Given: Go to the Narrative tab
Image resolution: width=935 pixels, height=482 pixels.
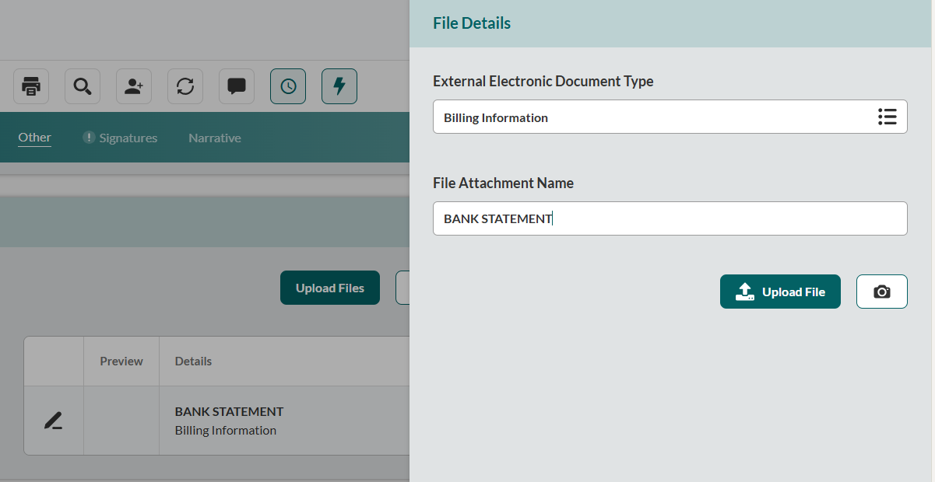Looking at the screenshot, I should (214, 138).
